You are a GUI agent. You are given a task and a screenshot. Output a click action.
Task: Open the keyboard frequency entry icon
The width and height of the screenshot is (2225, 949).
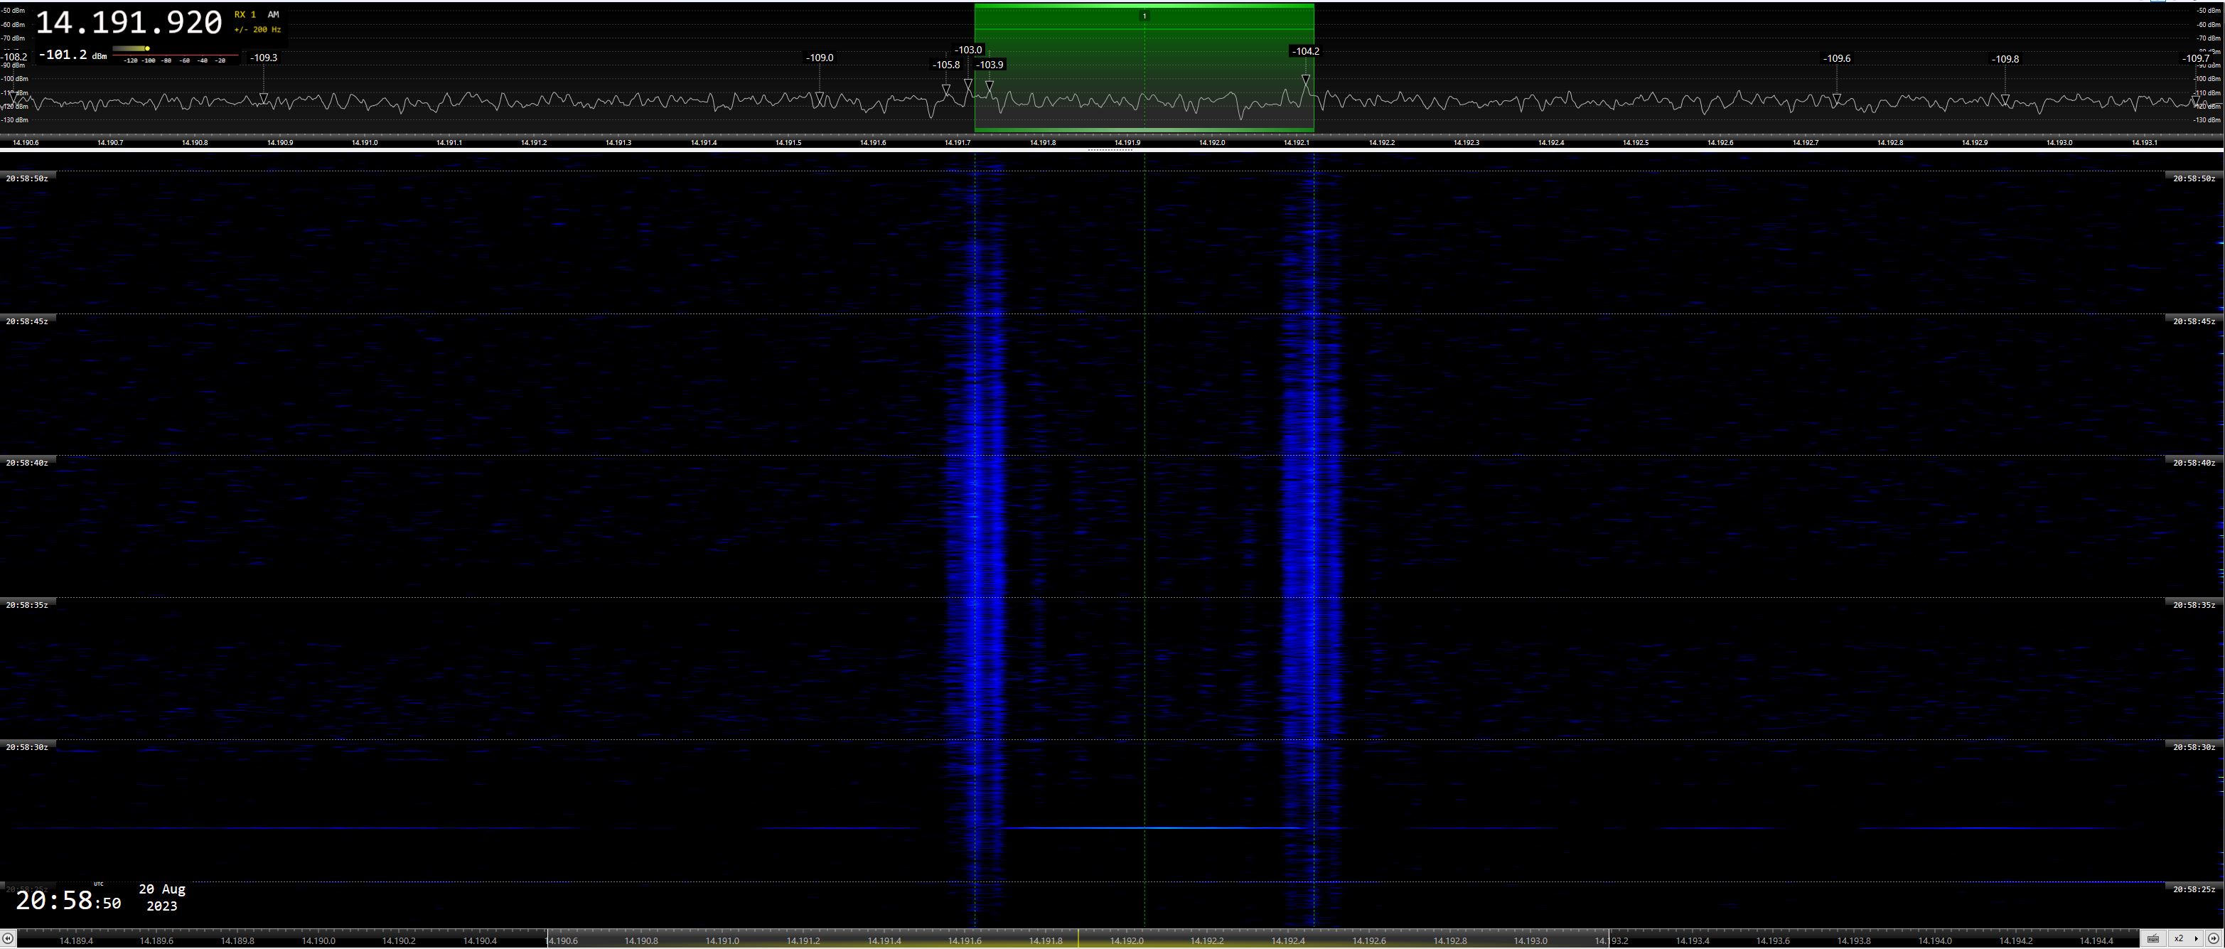2153,938
